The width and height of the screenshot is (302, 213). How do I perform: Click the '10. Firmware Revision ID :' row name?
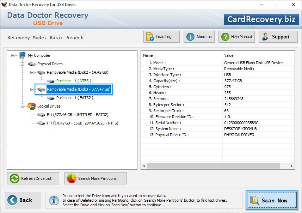pos(171,117)
